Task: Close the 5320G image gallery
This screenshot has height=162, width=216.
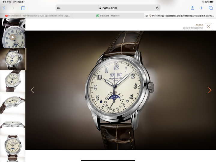Action: coord(208,27)
